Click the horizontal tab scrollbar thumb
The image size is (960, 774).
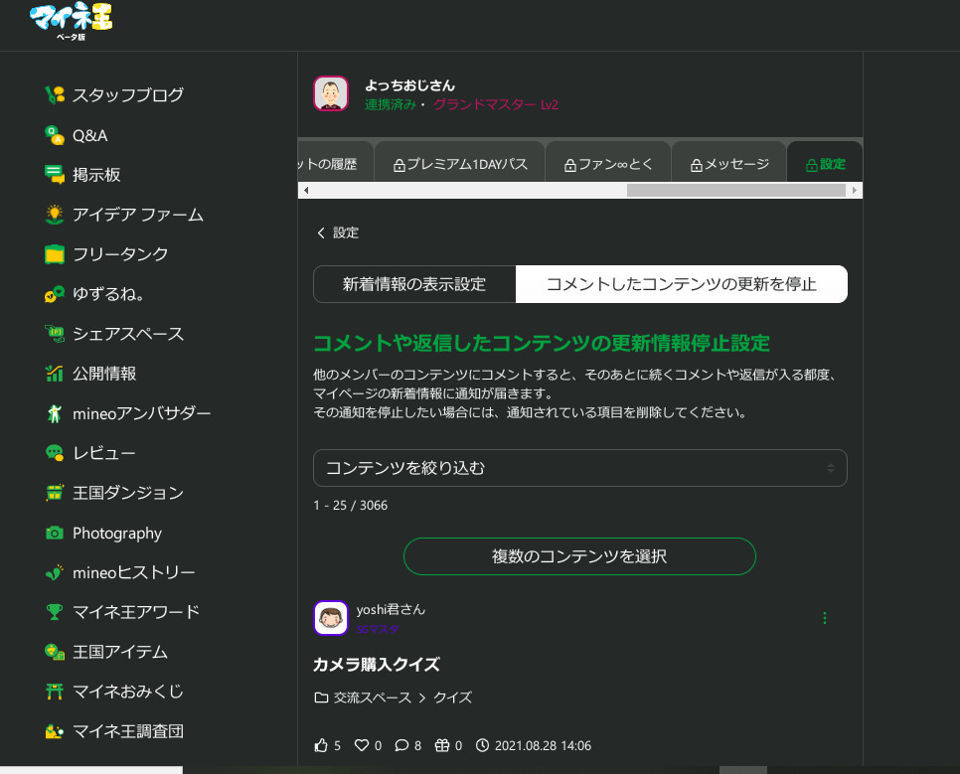click(x=734, y=190)
